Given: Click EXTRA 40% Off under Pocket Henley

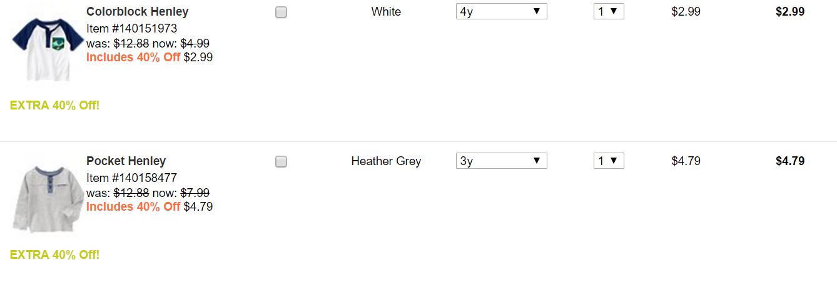Looking at the screenshot, I should (54, 254).
